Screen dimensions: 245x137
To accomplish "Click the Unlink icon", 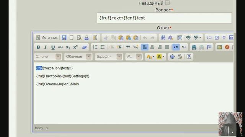I will tap(202, 47).
